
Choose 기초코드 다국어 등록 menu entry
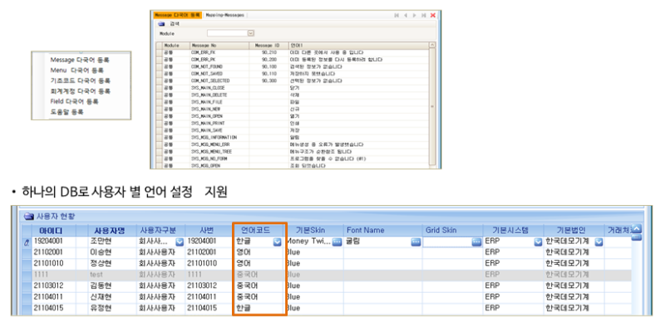pyautogui.click(x=81, y=80)
